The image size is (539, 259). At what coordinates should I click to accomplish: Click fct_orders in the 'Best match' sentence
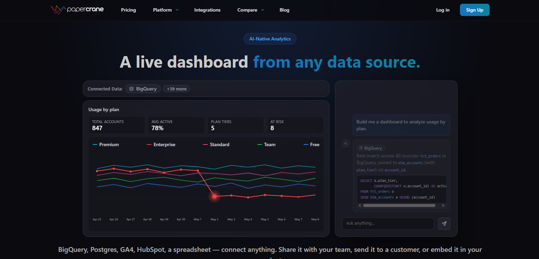click(x=430, y=156)
